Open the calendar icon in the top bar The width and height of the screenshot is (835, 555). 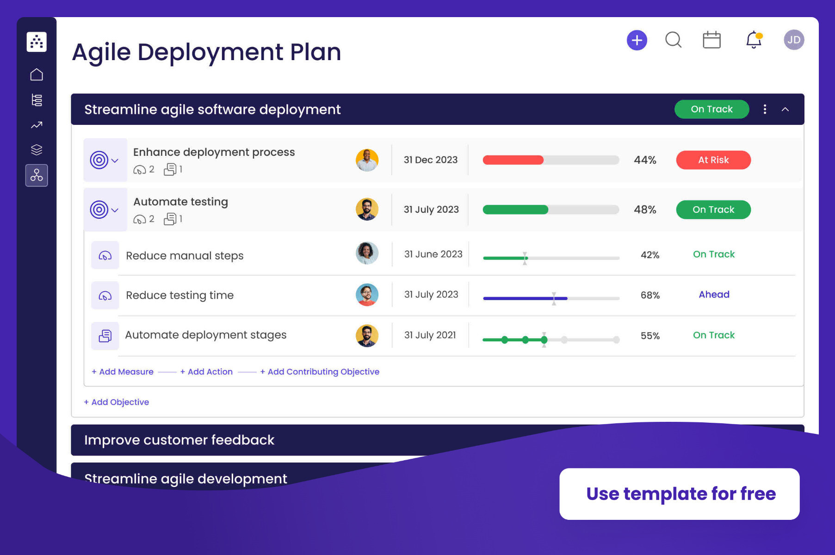coord(711,40)
